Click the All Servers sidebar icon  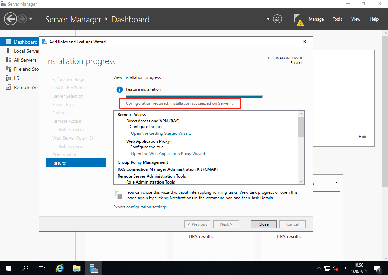[x=8, y=60]
